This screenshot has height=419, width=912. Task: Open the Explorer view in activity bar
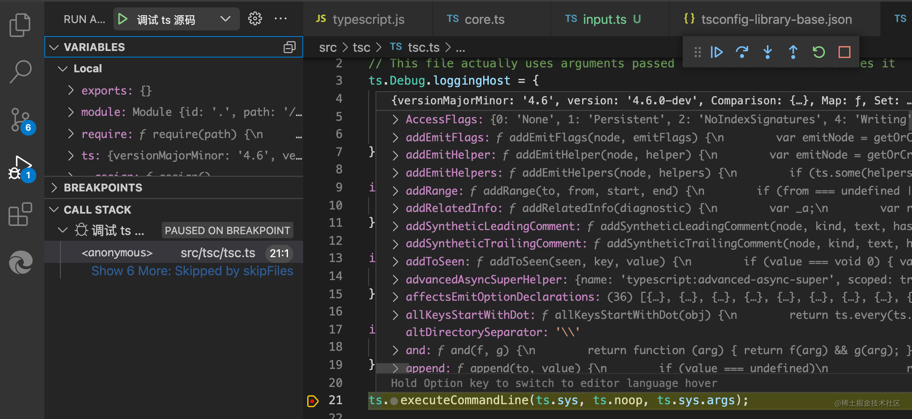20,25
